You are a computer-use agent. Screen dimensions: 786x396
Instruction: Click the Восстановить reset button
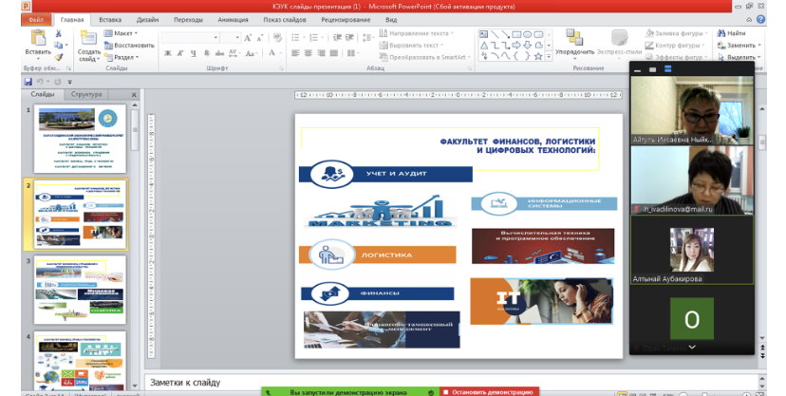pos(130,45)
